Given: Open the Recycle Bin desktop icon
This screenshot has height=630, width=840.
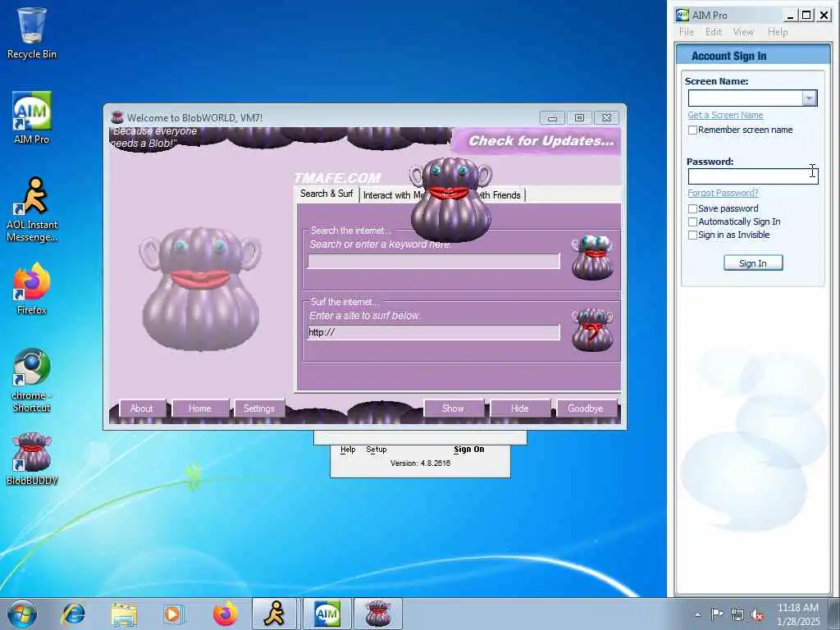Looking at the screenshot, I should [x=32, y=33].
